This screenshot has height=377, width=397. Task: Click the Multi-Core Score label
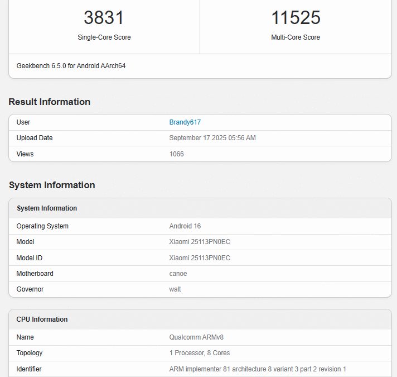click(x=296, y=37)
